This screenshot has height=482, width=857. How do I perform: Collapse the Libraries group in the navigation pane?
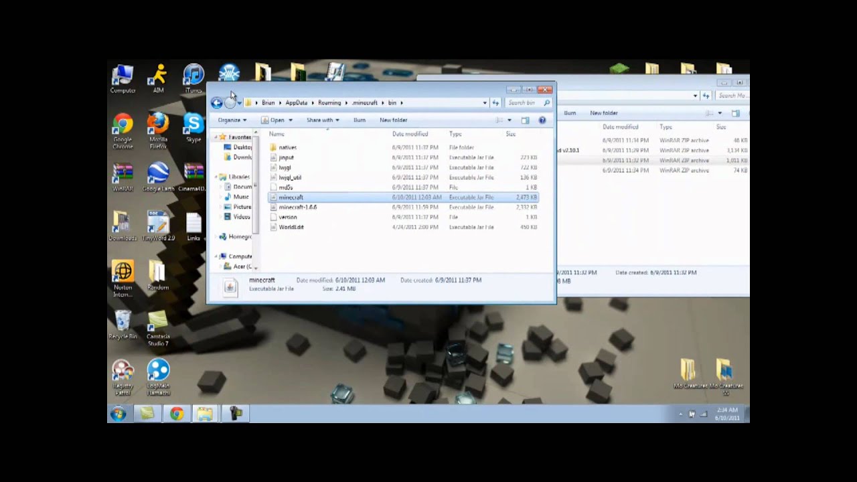[x=216, y=177]
